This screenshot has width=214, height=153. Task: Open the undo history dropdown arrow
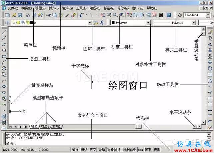pos(87,15)
